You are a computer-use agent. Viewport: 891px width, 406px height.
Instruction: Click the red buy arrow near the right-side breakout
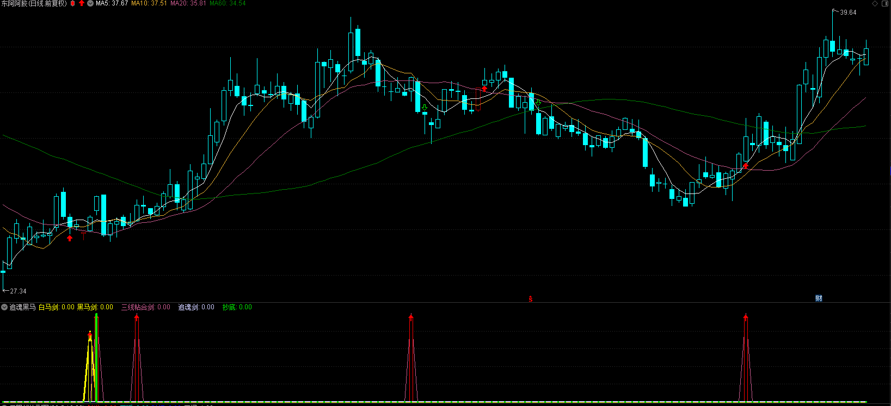[x=746, y=165]
